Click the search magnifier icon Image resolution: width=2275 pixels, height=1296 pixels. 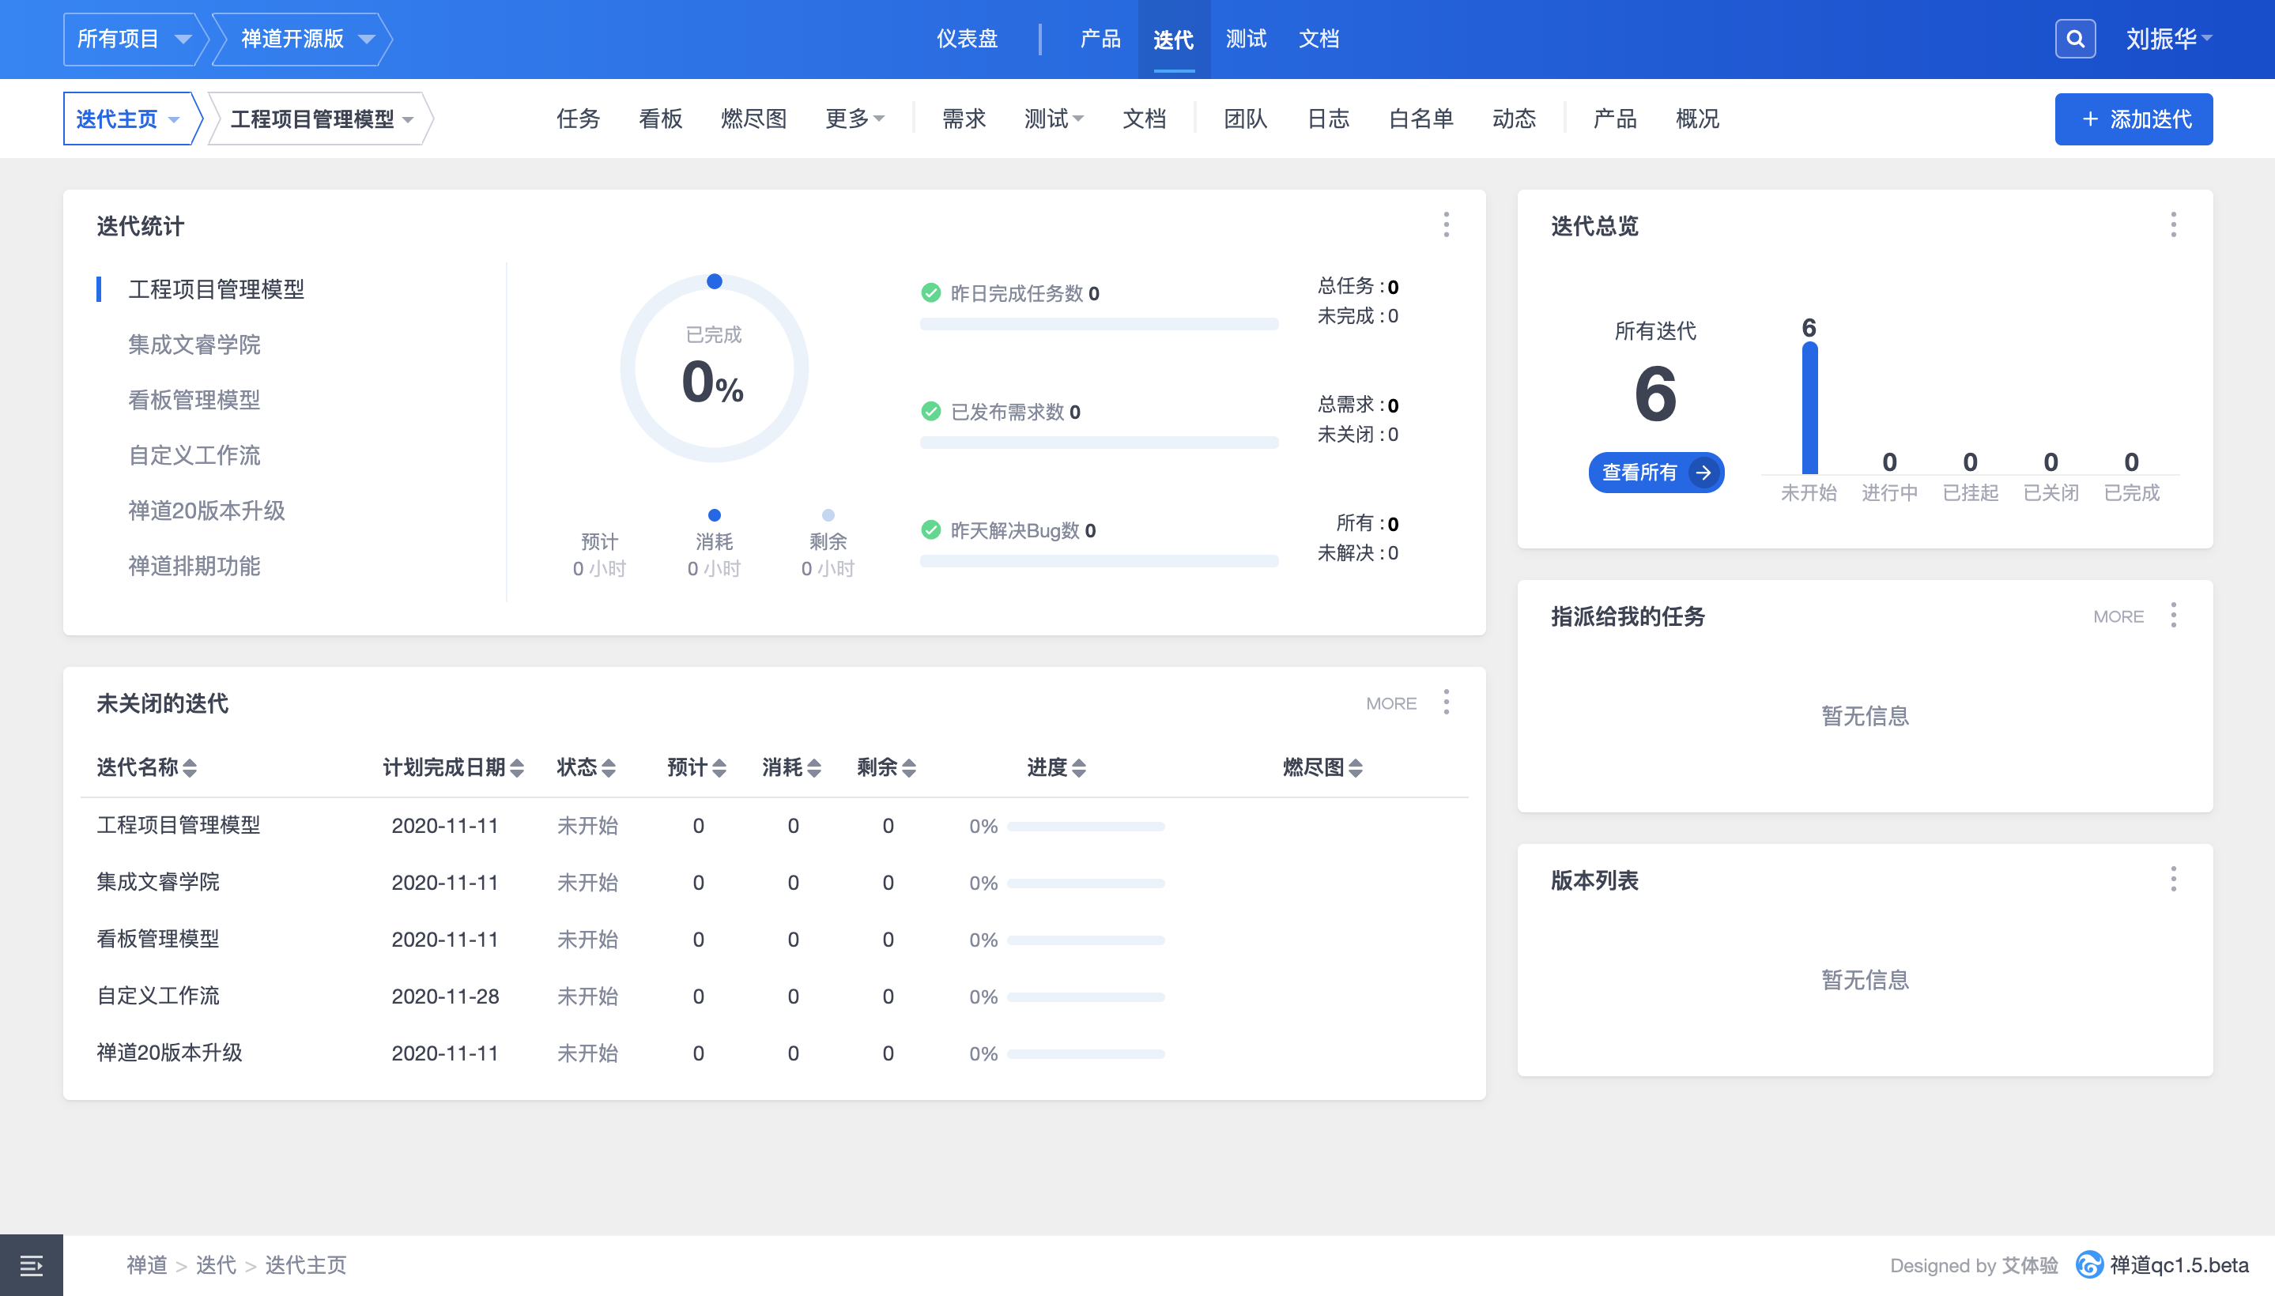click(x=2075, y=40)
